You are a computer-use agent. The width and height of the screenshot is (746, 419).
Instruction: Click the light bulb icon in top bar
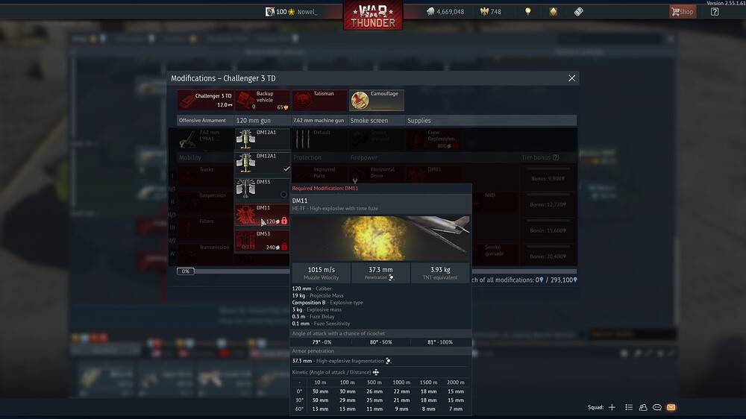527,11
